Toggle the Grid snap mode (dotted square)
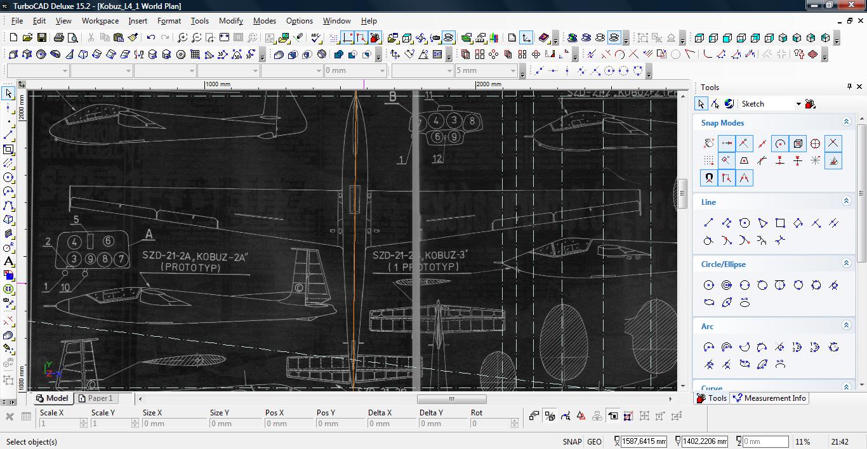The height and width of the screenshot is (449, 867). pos(709,160)
